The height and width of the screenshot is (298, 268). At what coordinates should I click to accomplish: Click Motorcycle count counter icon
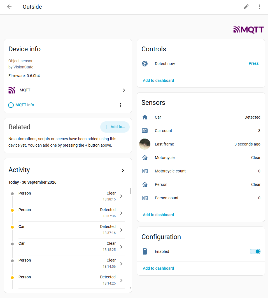coord(145,171)
